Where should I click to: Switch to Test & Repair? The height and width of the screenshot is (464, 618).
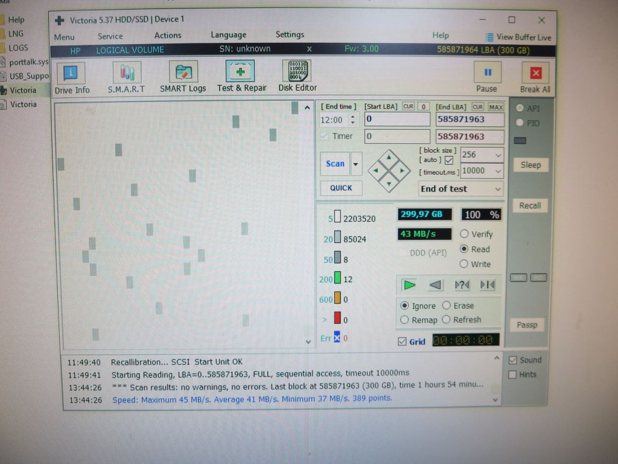point(241,77)
